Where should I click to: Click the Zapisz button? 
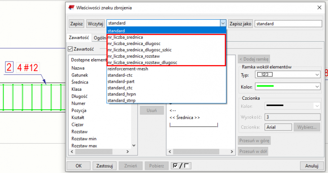[76, 24]
